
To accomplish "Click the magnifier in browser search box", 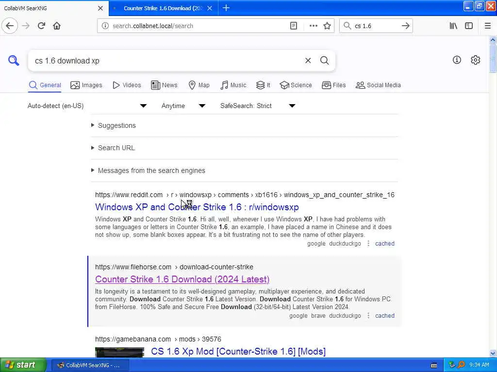I will 348,26.
